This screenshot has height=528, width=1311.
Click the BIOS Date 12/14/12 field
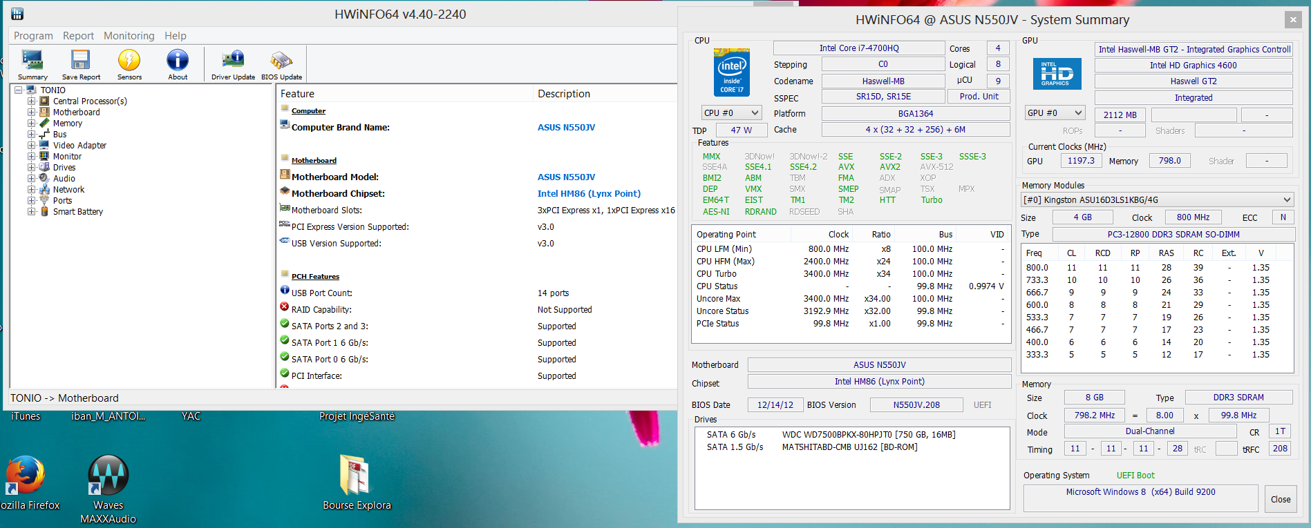(775, 405)
